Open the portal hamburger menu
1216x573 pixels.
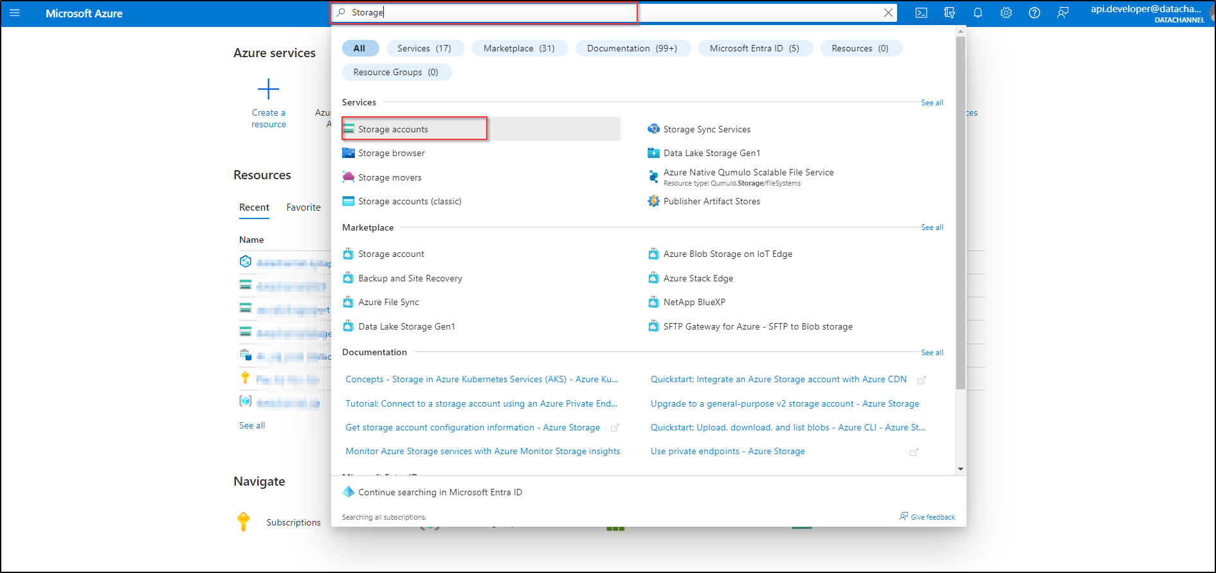point(15,13)
